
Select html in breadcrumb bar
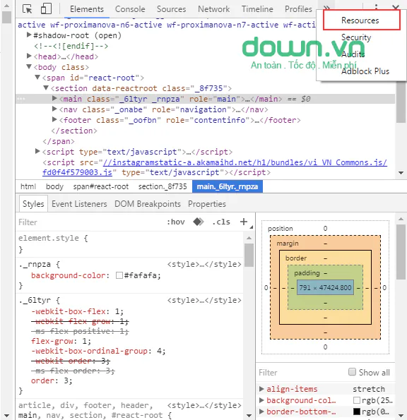click(28, 186)
